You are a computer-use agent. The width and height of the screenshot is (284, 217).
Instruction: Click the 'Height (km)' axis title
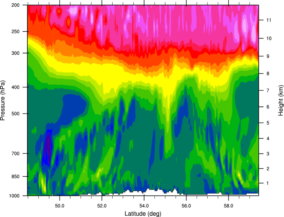tap(281, 100)
